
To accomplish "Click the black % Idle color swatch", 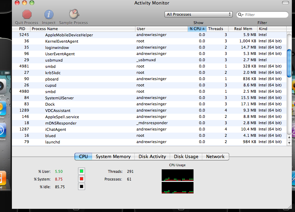I will click(82, 186).
